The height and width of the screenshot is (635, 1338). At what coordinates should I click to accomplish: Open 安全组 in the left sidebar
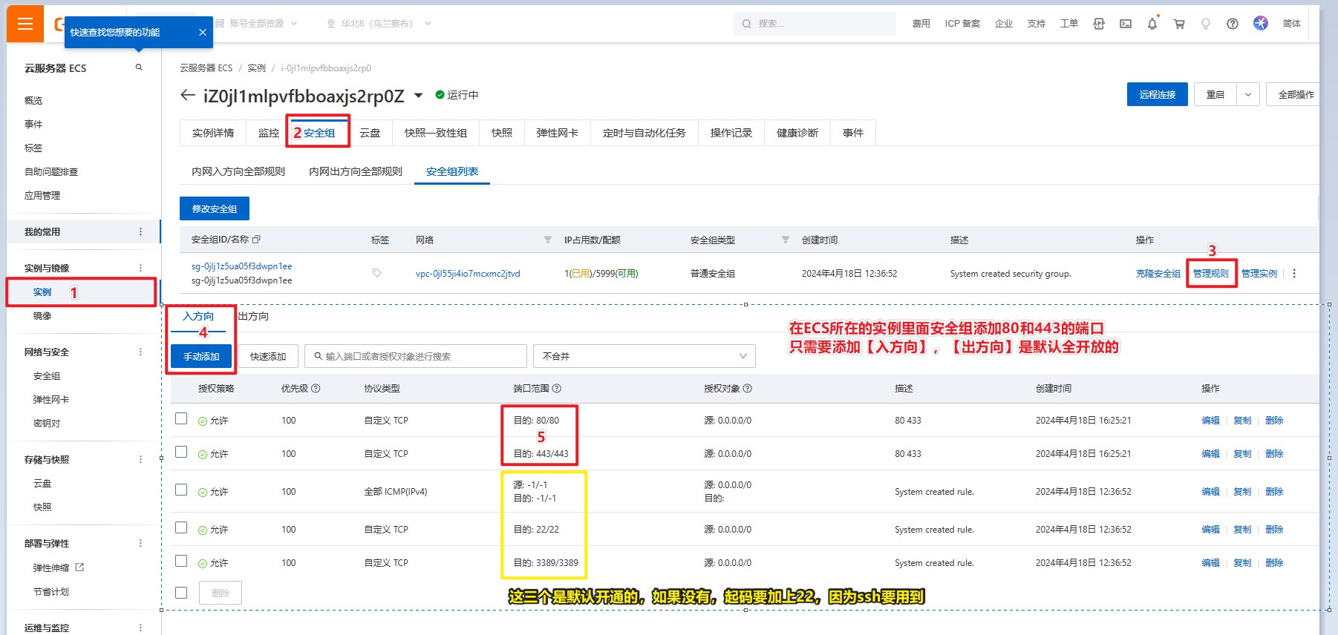(47, 376)
